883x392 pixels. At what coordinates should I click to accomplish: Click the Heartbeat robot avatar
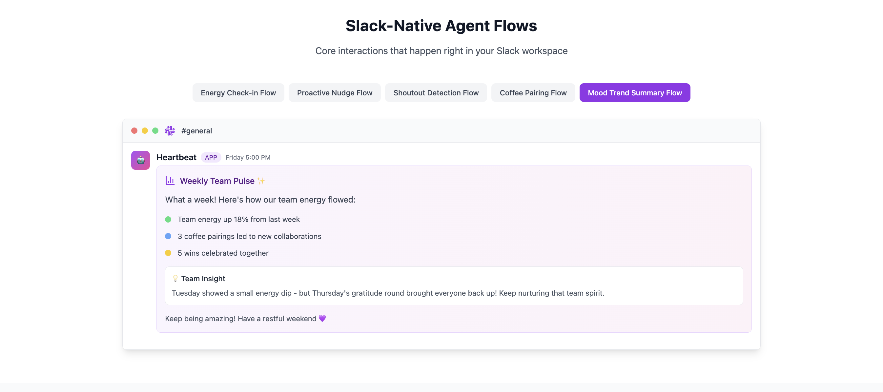[x=140, y=160]
